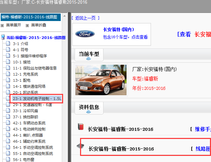Screen dimensions: 211x162
Task: Click the page icon beside 12-1 充电系统
Action: 8,74
